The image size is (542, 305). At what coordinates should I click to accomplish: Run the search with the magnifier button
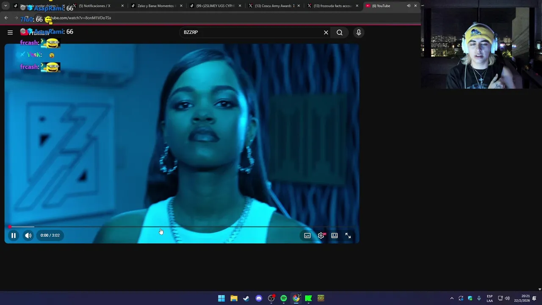[340, 32]
